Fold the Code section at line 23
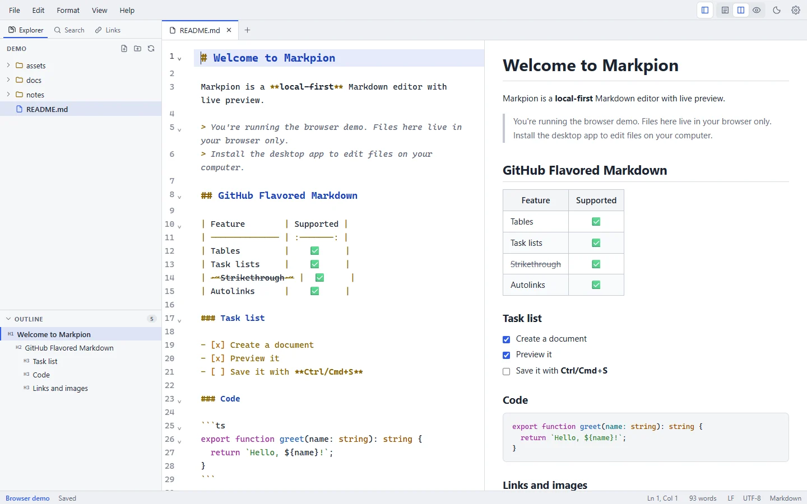This screenshot has width=807, height=504. [x=179, y=400]
